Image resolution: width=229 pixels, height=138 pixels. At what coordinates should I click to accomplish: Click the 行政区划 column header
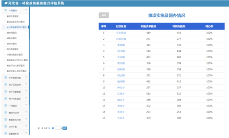[x=121, y=26]
